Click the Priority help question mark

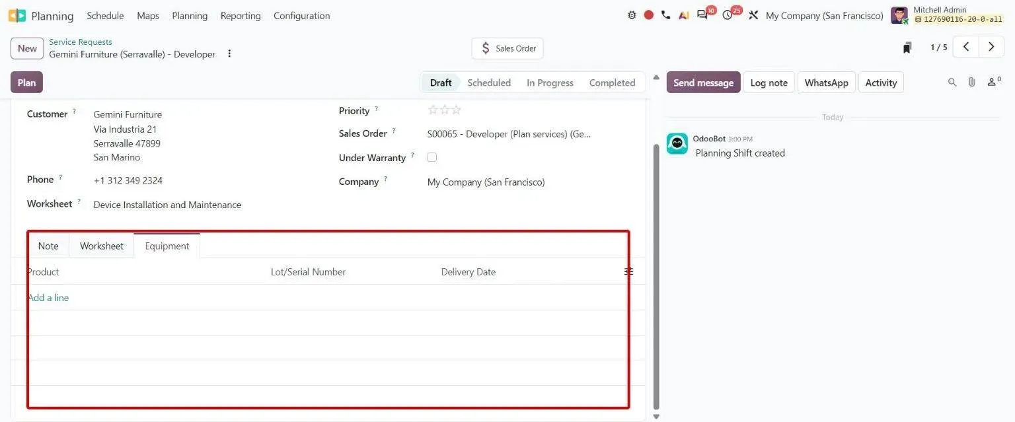(377, 108)
